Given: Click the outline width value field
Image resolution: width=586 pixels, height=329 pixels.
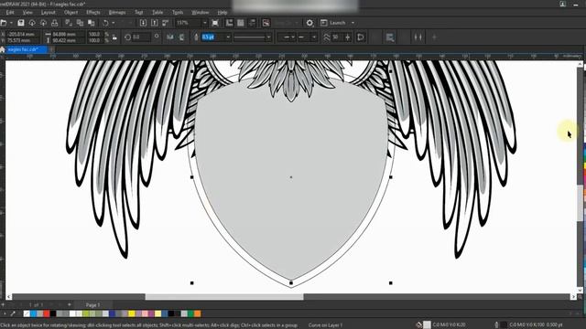Looking at the screenshot, I should [x=213, y=37].
